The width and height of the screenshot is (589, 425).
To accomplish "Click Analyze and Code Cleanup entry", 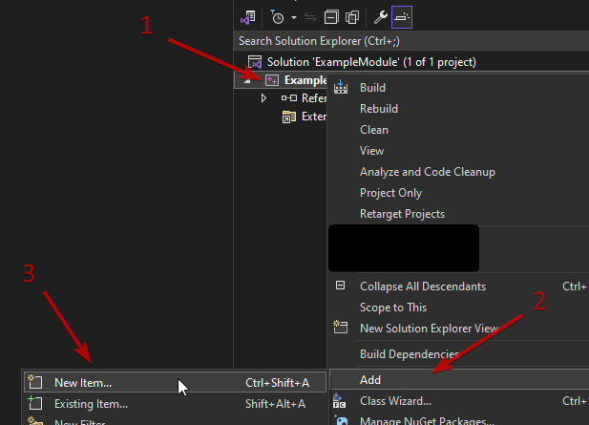I will 427,172.
